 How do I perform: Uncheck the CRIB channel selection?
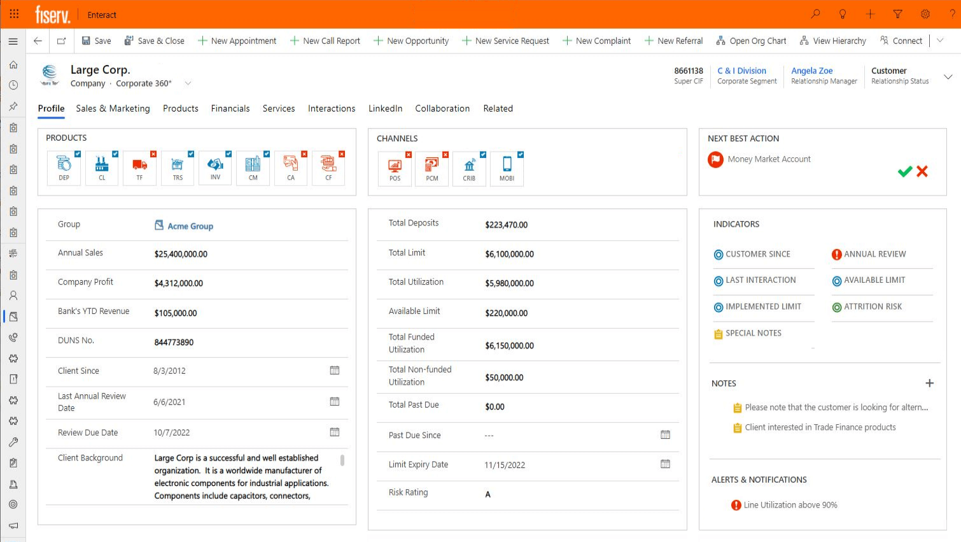pos(484,153)
